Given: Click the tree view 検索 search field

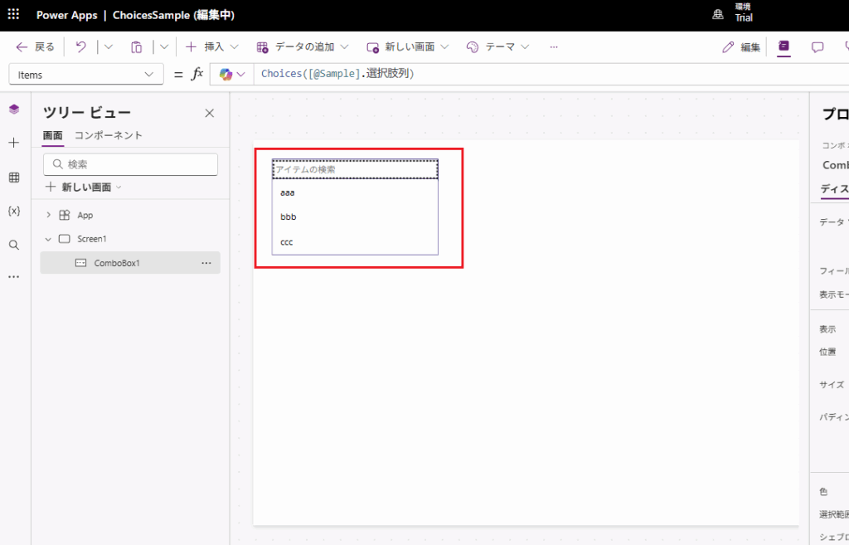Looking at the screenshot, I should pos(130,164).
